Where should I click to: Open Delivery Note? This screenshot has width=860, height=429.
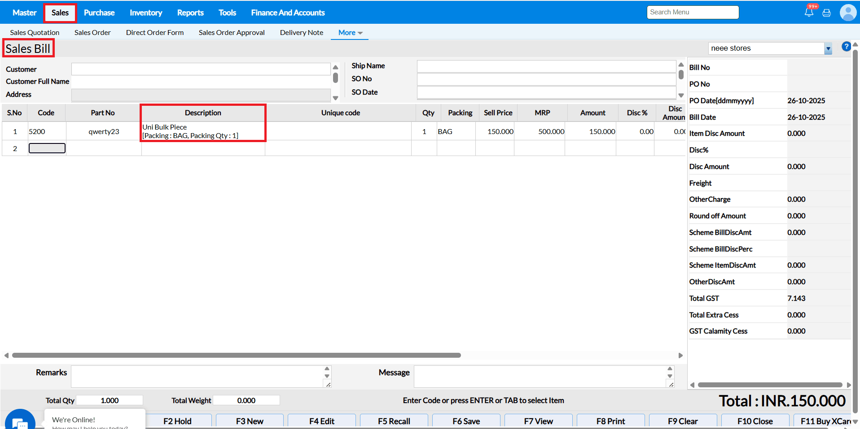(x=302, y=32)
